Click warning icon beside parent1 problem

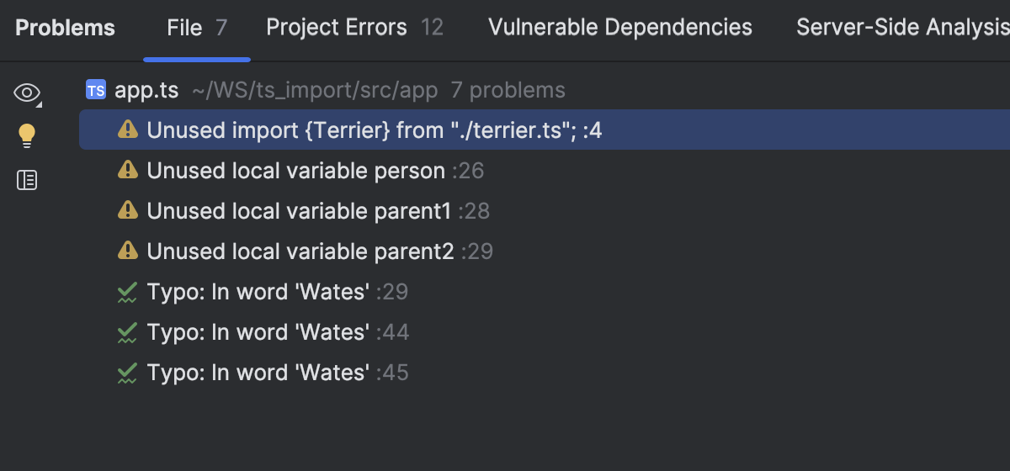click(127, 210)
